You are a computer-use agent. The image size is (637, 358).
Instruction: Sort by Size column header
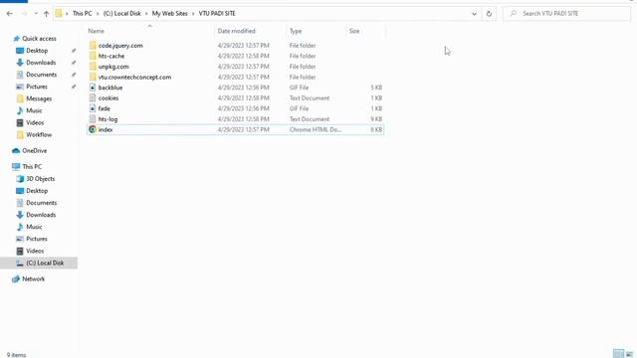(x=354, y=31)
